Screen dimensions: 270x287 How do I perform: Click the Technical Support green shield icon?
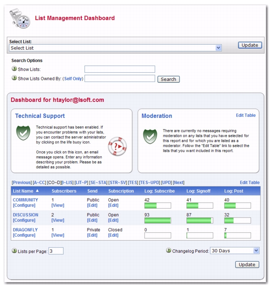[23, 133]
